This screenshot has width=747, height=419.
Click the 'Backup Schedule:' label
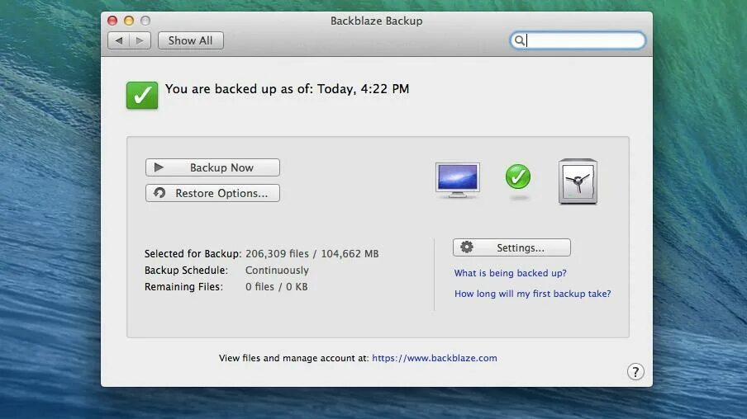click(x=186, y=271)
